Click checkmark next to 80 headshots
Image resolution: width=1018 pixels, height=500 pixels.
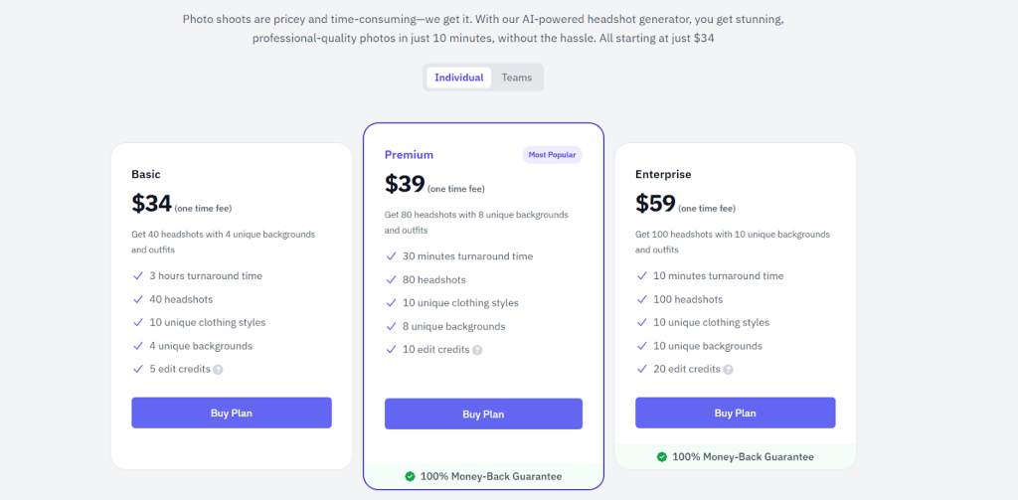click(x=391, y=280)
